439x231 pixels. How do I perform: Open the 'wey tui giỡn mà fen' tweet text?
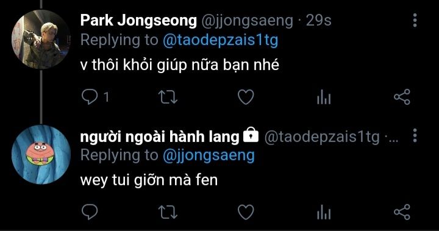click(149, 180)
